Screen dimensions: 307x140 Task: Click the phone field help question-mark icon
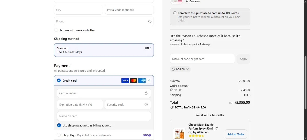point(150,21)
